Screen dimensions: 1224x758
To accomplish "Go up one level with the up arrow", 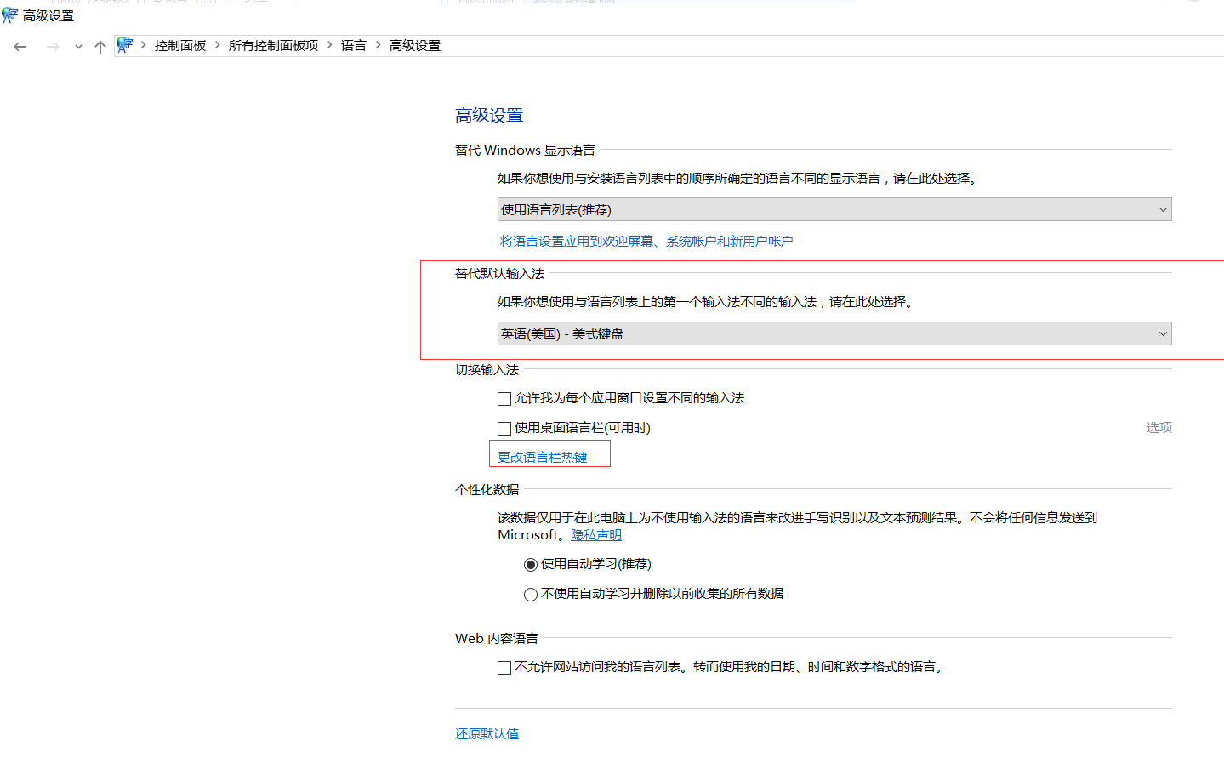I will click(100, 47).
